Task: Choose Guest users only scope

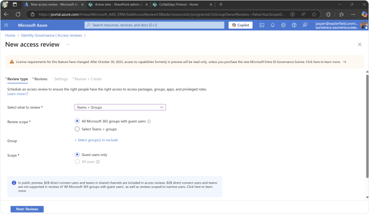Action: [x=77, y=155]
